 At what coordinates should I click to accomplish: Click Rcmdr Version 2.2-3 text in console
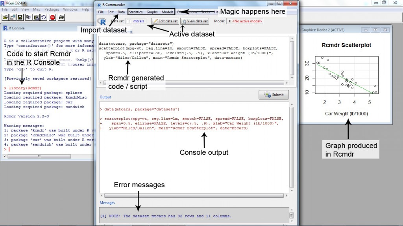coord(26,116)
